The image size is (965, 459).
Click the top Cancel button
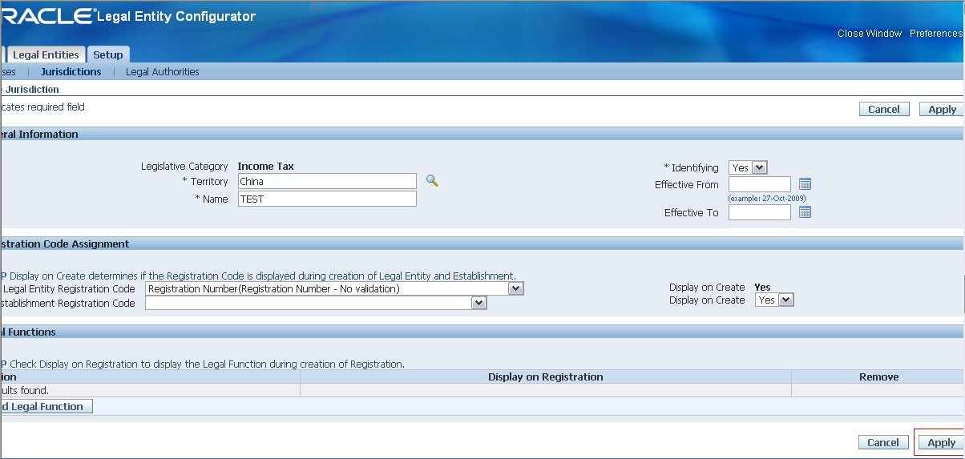click(884, 109)
